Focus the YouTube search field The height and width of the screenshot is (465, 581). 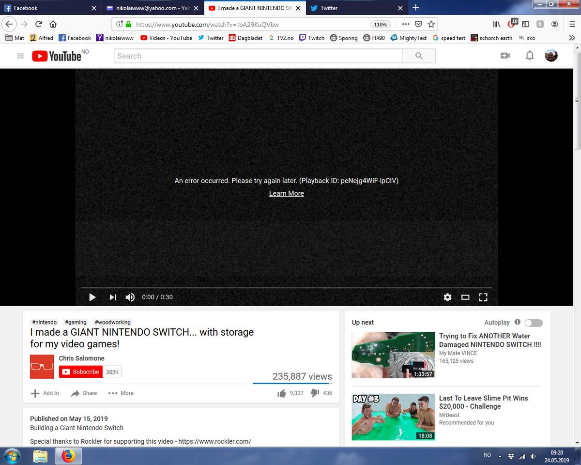[x=259, y=56]
